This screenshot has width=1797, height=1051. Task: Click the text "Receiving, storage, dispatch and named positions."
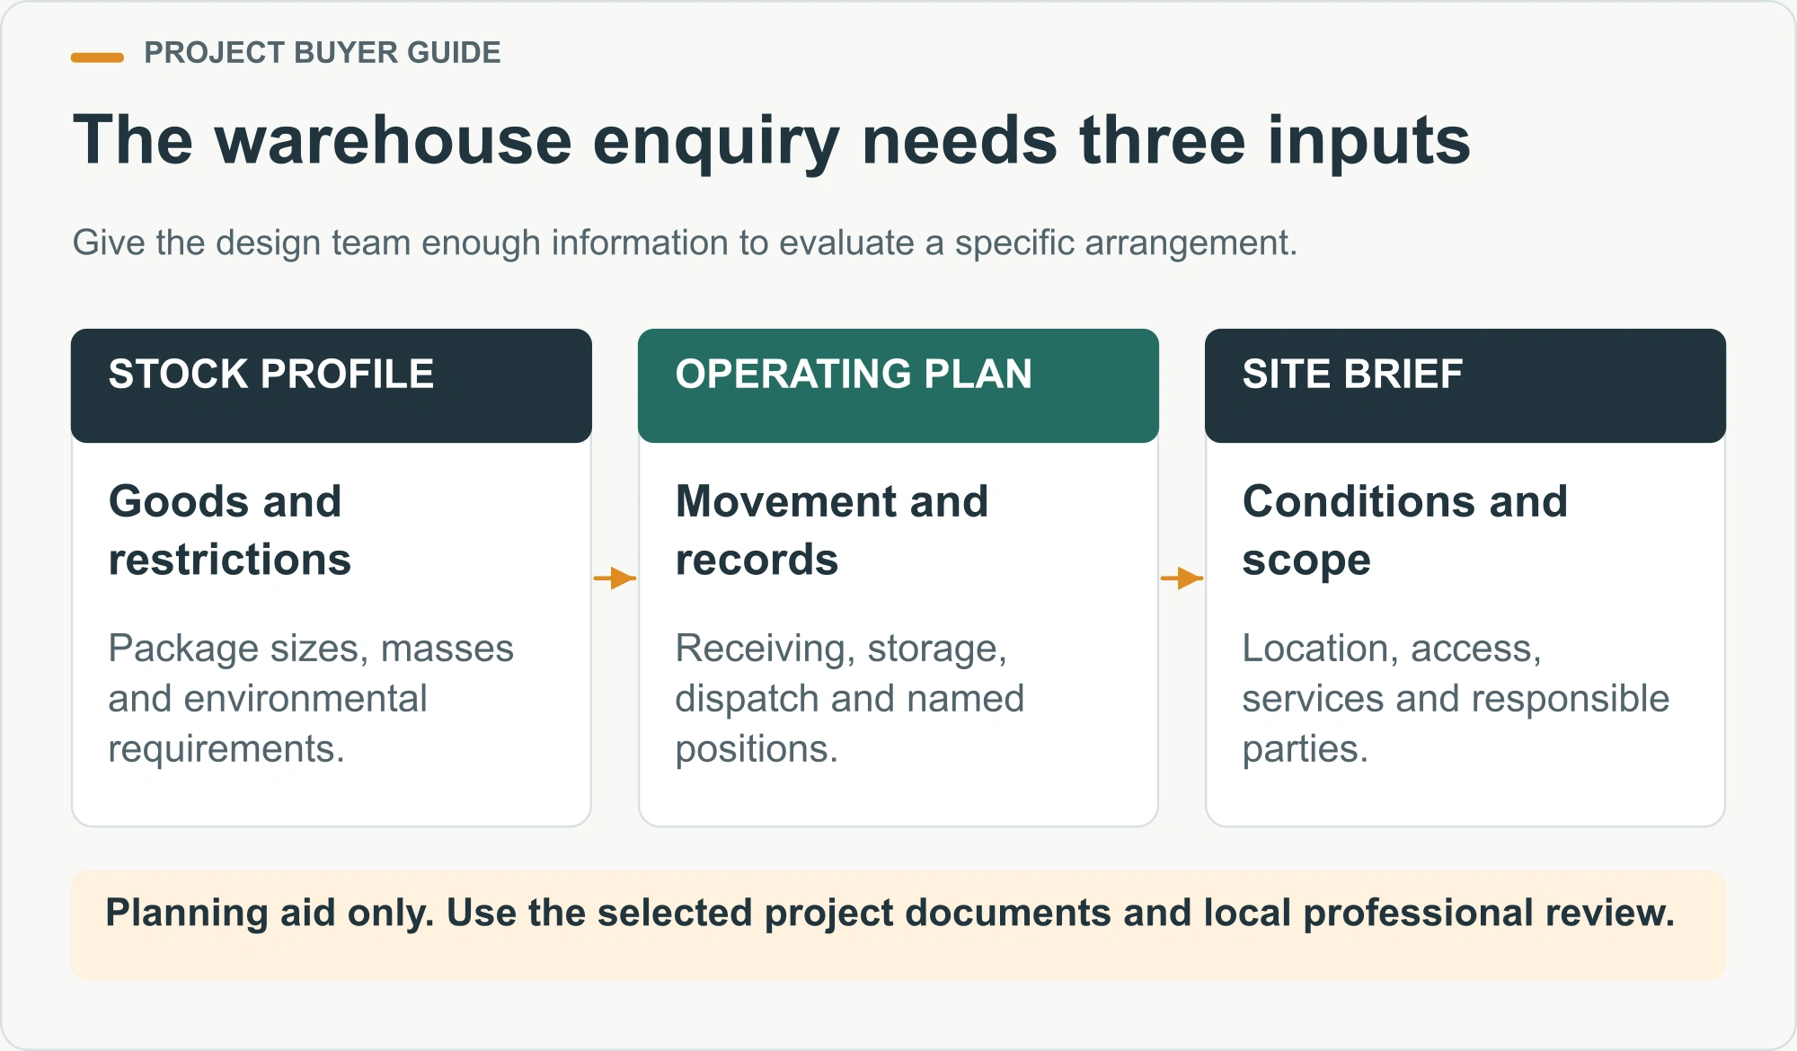[x=850, y=698]
